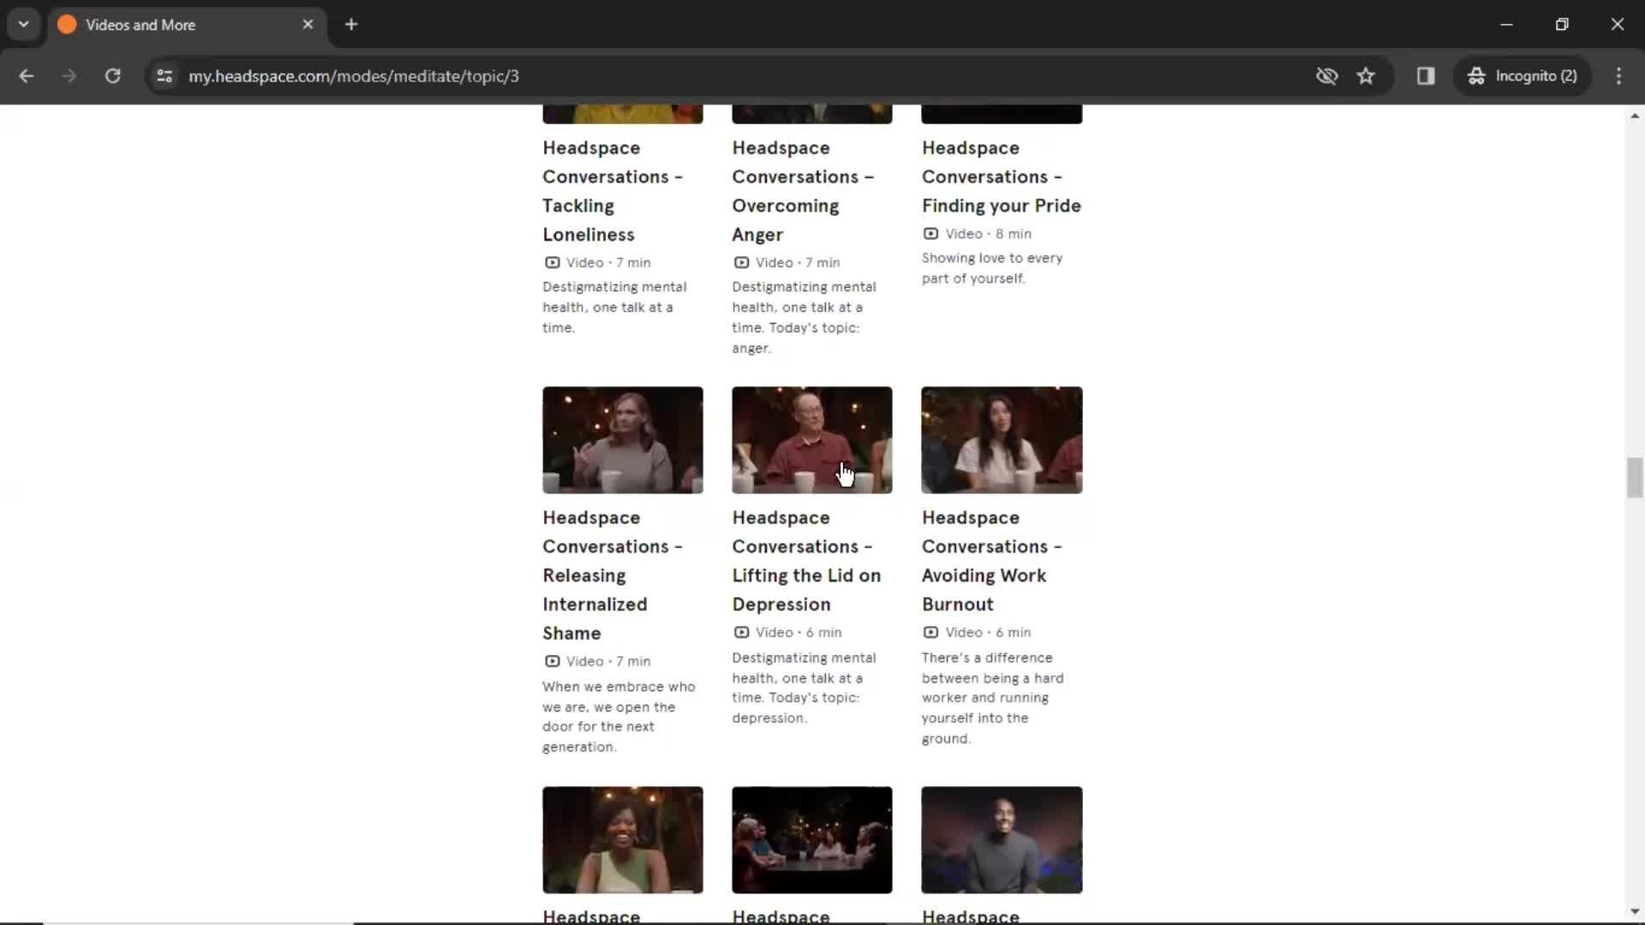Click video icon under Overcoming Anger

[742, 263]
